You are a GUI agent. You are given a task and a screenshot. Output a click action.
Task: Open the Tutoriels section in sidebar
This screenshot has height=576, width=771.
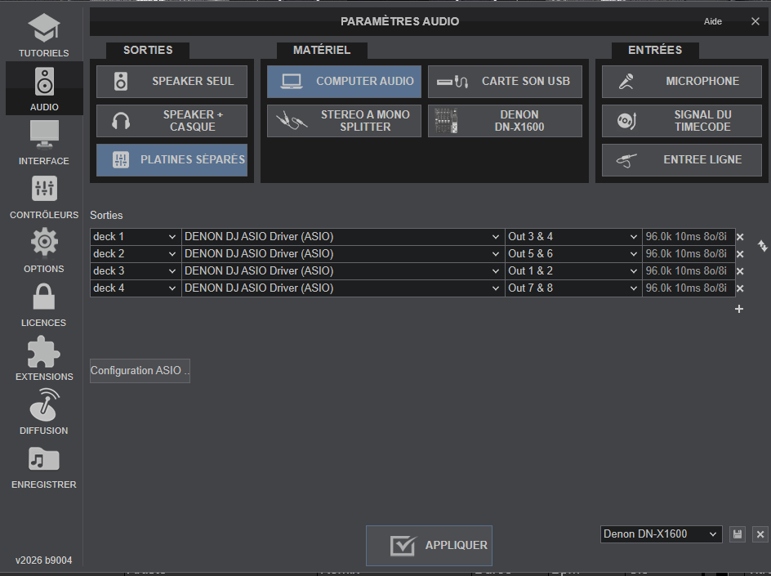pos(43,34)
